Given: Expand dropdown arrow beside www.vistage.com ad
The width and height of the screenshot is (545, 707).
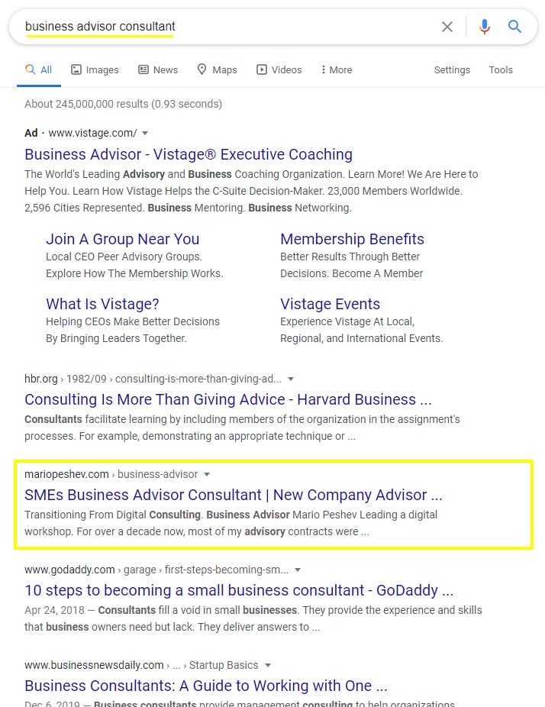Looking at the screenshot, I should 145,133.
